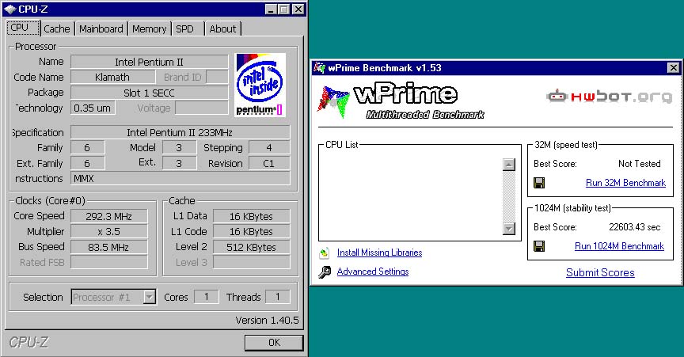Click the Install Missing Libraries icon

(x=324, y=253)
